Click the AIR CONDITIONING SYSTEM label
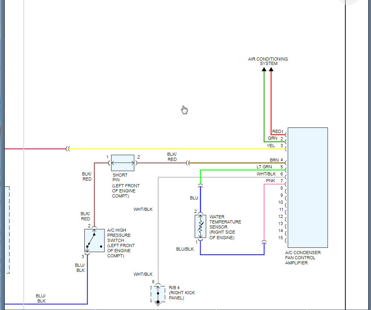This screenshot has height=310, width=371. (268, 61)
